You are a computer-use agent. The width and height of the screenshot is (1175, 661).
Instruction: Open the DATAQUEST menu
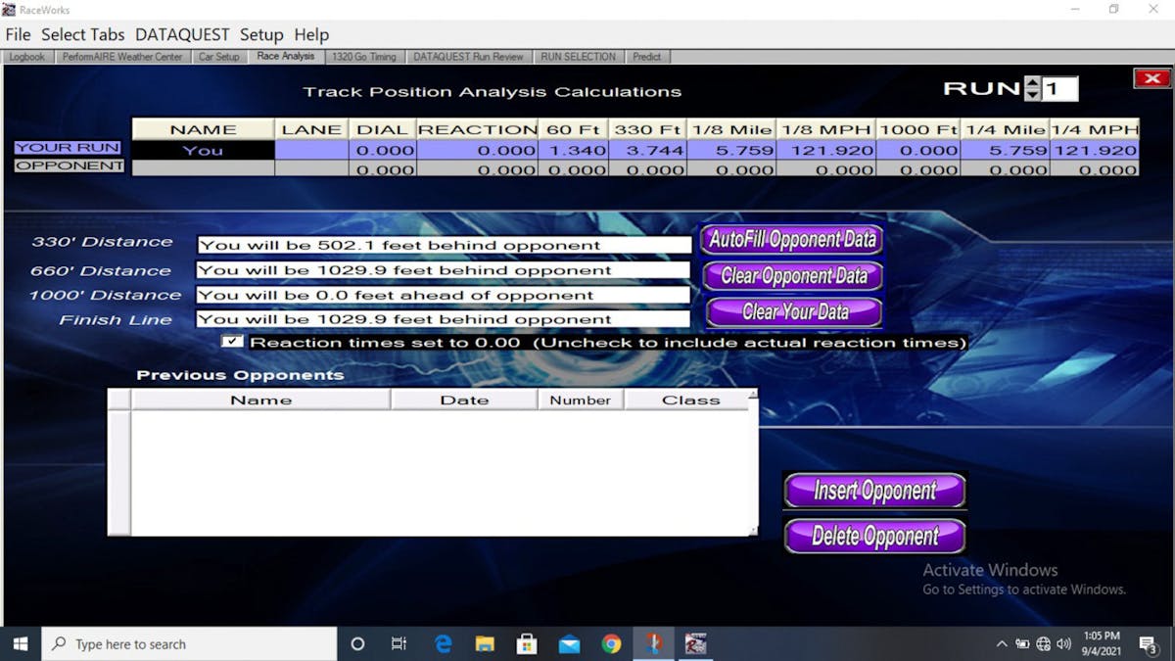pyautogui.click(x=182, y=34)
